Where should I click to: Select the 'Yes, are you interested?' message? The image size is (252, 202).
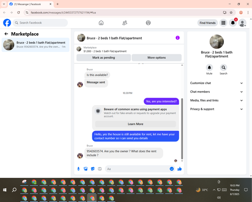point(161,101)
